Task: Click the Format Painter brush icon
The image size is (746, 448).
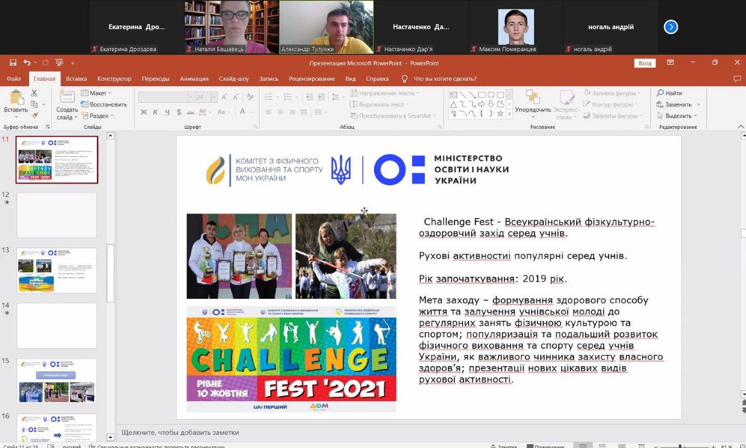Action: (34, 115)
